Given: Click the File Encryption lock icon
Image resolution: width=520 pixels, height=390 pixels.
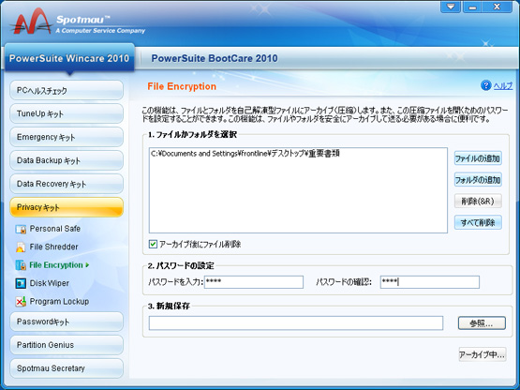Looking at the screenshot, I should click(21, 265).
